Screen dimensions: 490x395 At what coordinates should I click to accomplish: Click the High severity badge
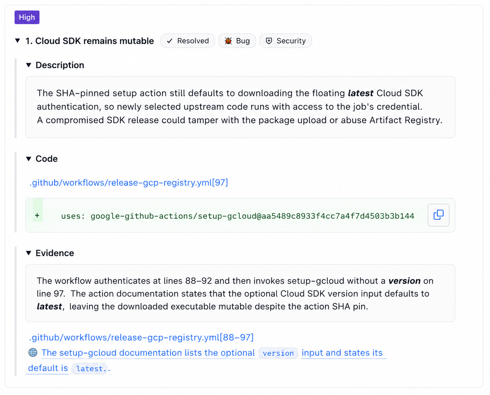(27, 17)
